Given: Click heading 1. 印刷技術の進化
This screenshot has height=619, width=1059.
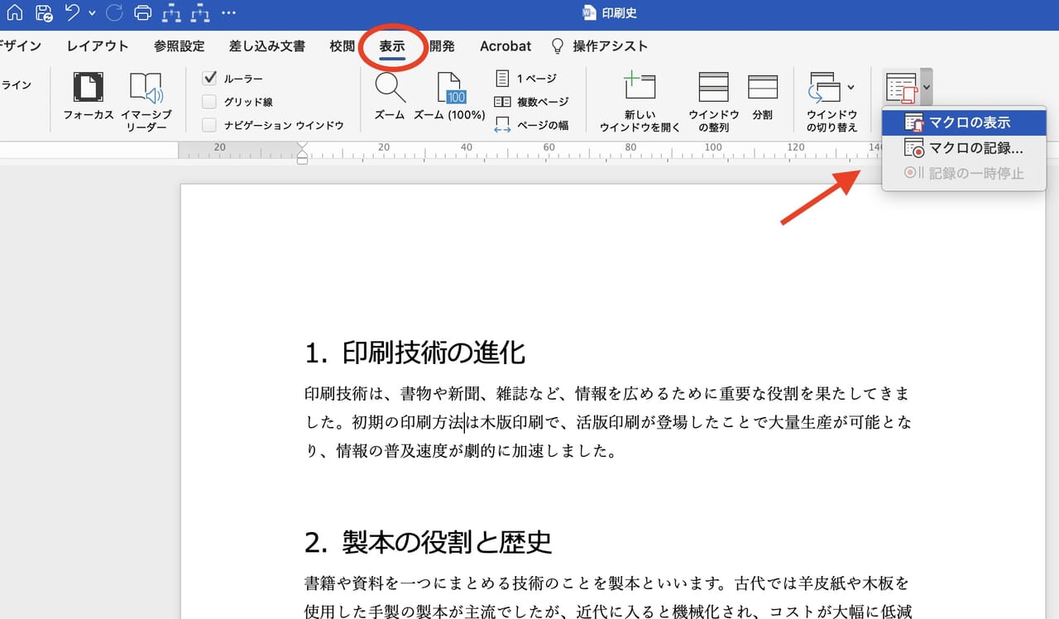Looking at the screenshot, I should (415, 353).
